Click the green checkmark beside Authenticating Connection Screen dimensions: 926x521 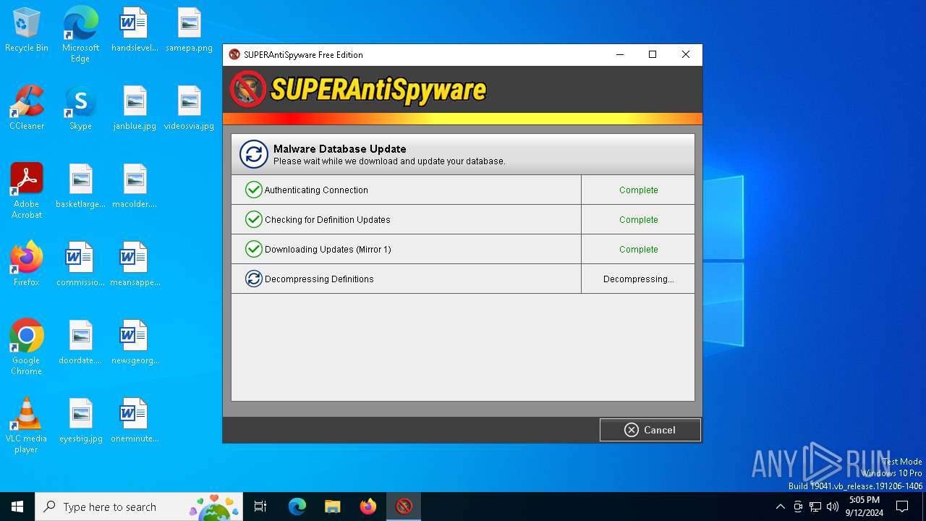253,190
